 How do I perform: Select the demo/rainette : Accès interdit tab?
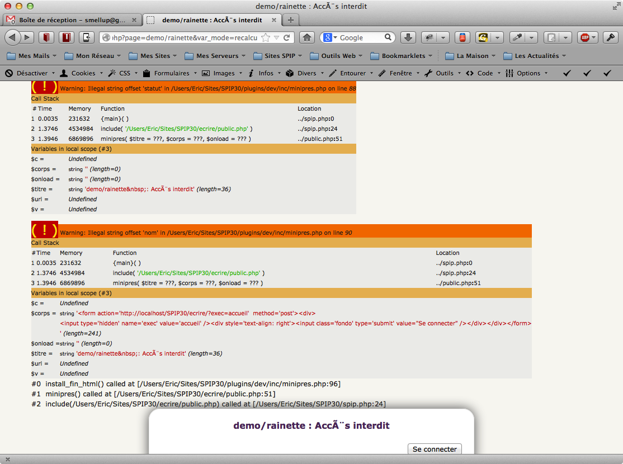[x=211, y=20]
